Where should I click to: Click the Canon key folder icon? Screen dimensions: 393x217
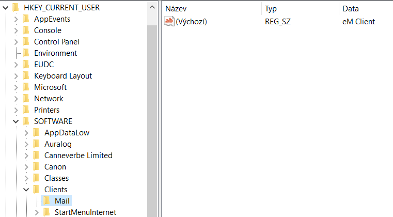click(x=36, y=167)
